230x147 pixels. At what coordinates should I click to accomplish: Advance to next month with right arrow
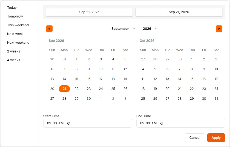point(219,29)
